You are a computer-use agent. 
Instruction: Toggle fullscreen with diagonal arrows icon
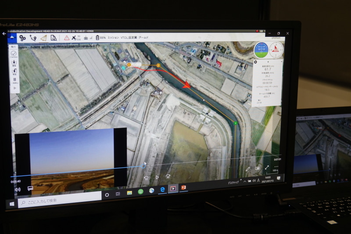coord(267,168)
